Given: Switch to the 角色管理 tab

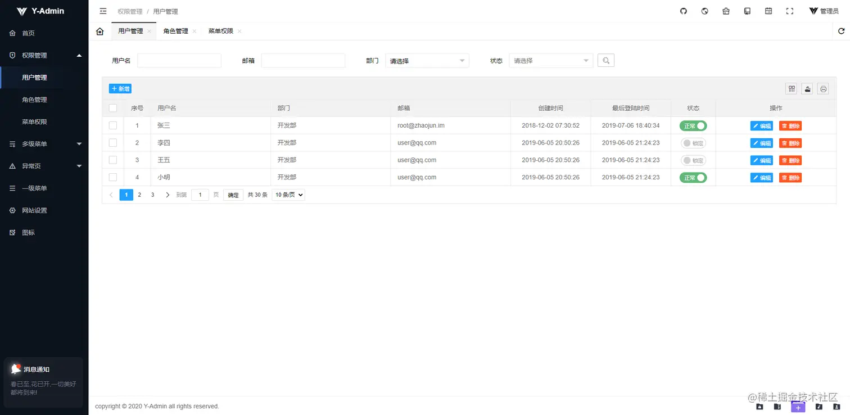Looking at the screenshot, I should click(x=176, y=31).
